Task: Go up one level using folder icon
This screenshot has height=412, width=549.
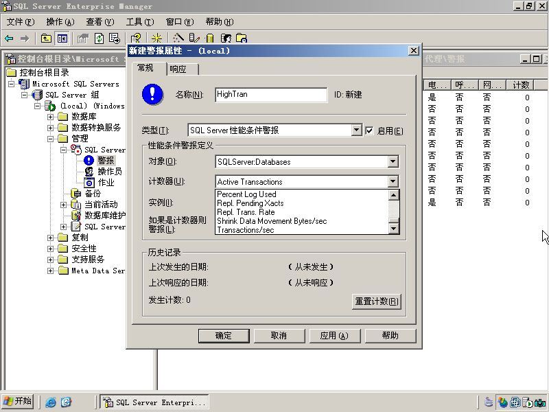Action: pos(46,38)
